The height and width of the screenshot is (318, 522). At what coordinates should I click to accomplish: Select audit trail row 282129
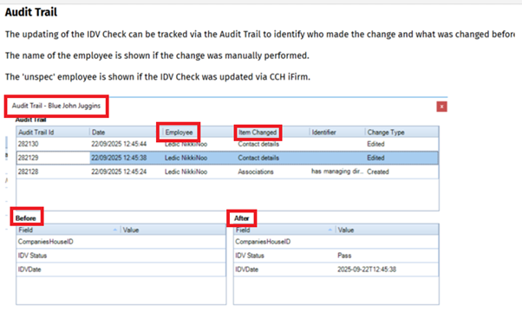click(x=227, y=158)
